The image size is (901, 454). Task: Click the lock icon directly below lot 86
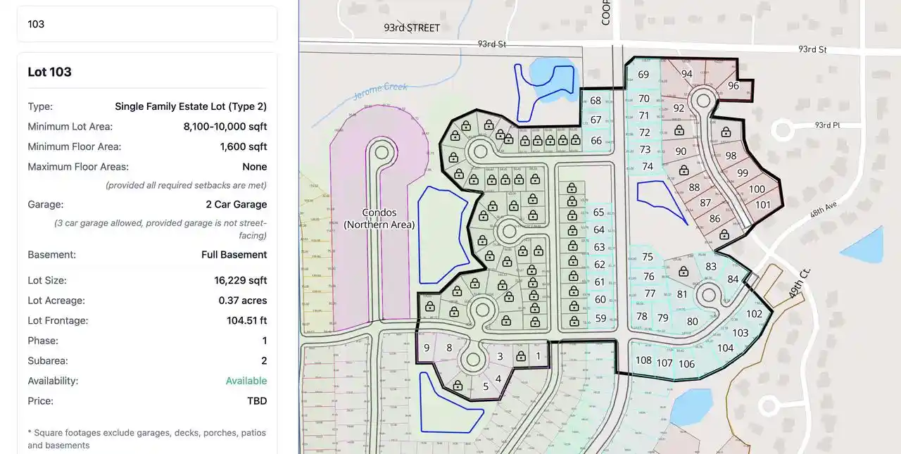724,234
